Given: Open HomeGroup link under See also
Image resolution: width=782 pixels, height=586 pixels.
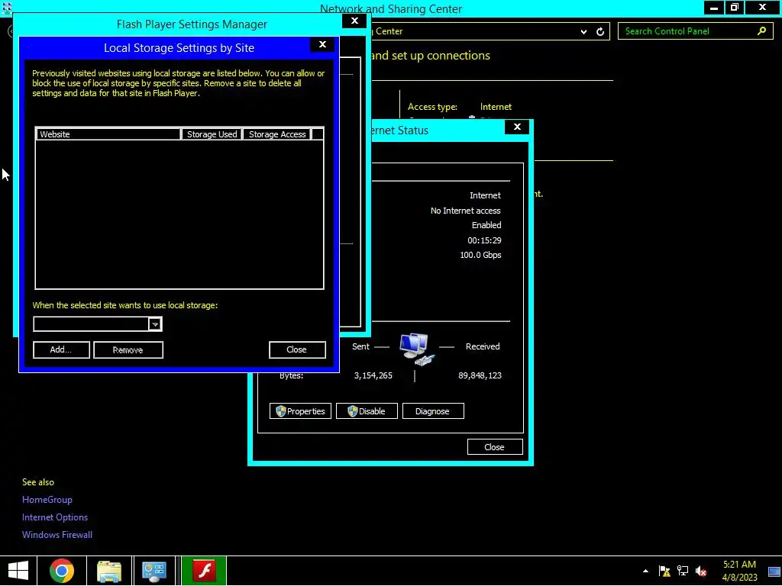Looking at the screenshot, I should point(47,500).
